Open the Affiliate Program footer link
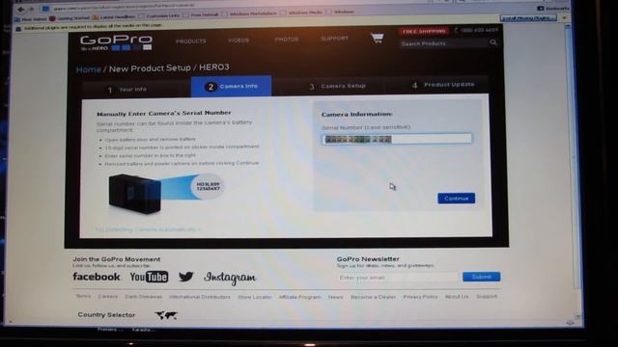 [x=300, y=297]
